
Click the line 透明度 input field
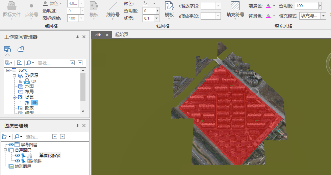point(149,11)
